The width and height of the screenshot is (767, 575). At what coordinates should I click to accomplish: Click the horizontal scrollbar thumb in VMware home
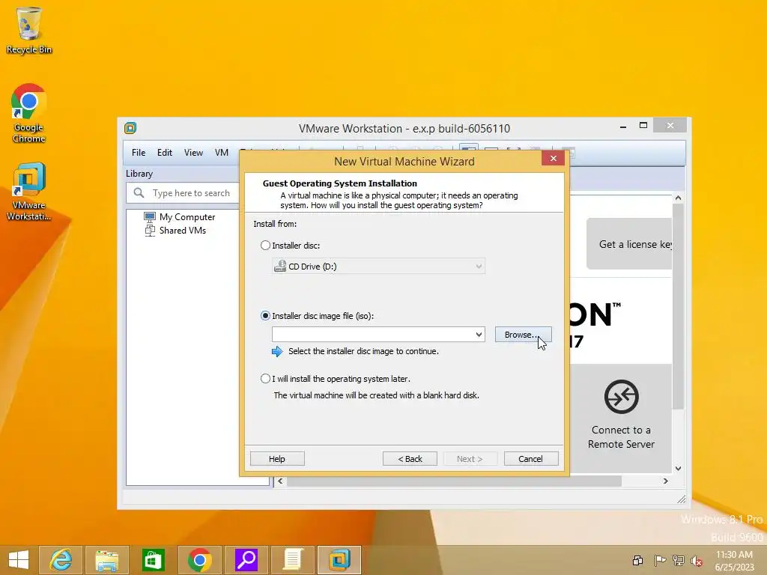coord(454,481)
